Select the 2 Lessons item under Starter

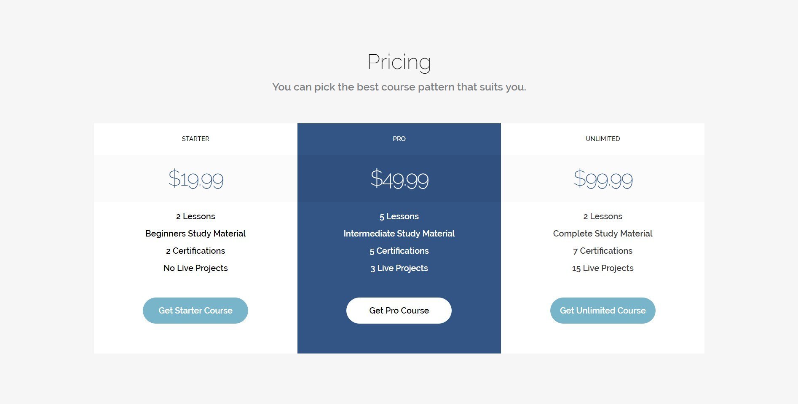[195, 216]
